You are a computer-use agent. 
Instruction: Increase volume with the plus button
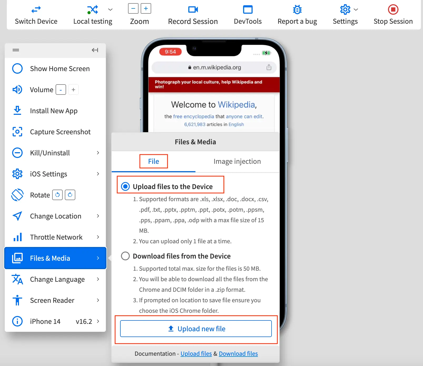tap(73, 90)
